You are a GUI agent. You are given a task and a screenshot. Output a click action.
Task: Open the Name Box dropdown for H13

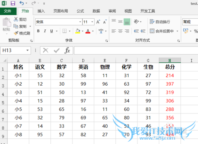(x=27, y=50)
